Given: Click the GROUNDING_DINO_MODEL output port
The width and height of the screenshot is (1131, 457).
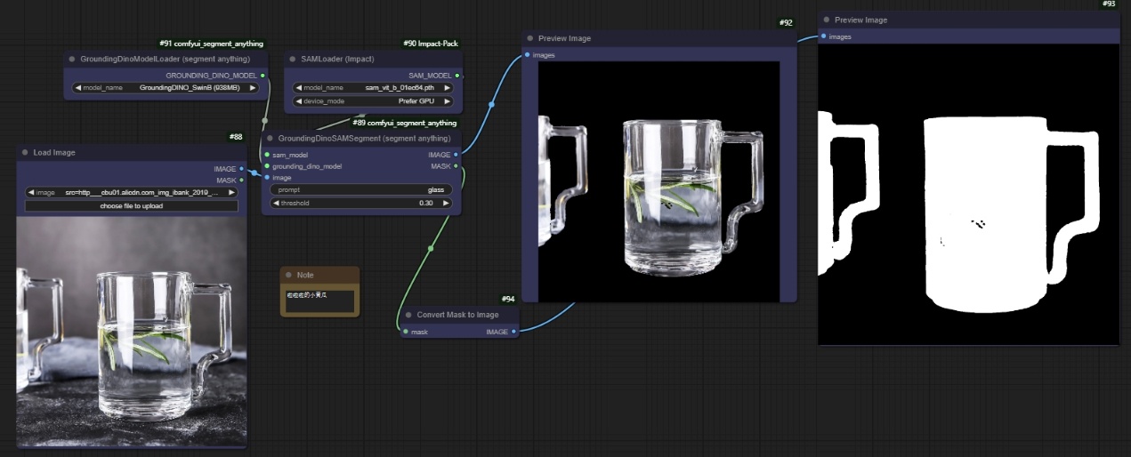Looking at the screenshot, I should 263,76.
